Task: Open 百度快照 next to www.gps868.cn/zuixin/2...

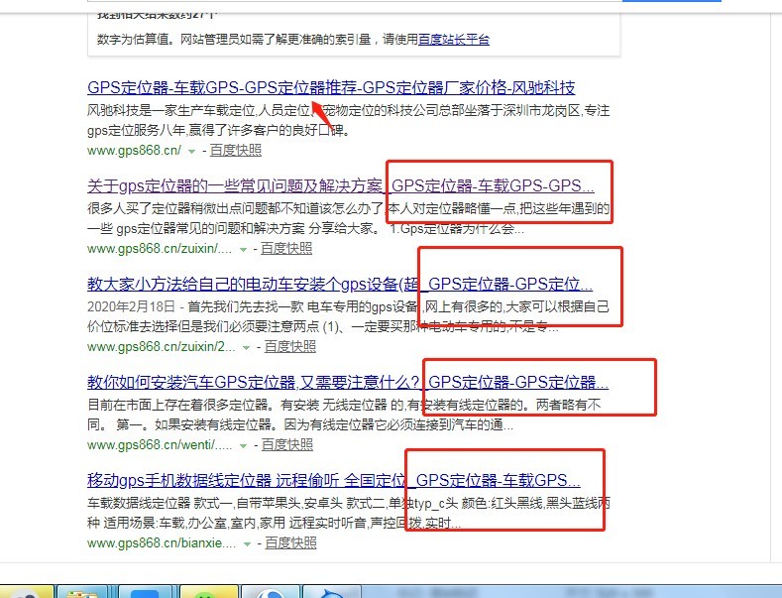Action: [290, 346]
